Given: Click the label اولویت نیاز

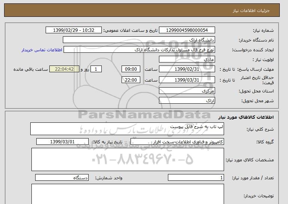Looking at the screenshot, I should [263, 60].
